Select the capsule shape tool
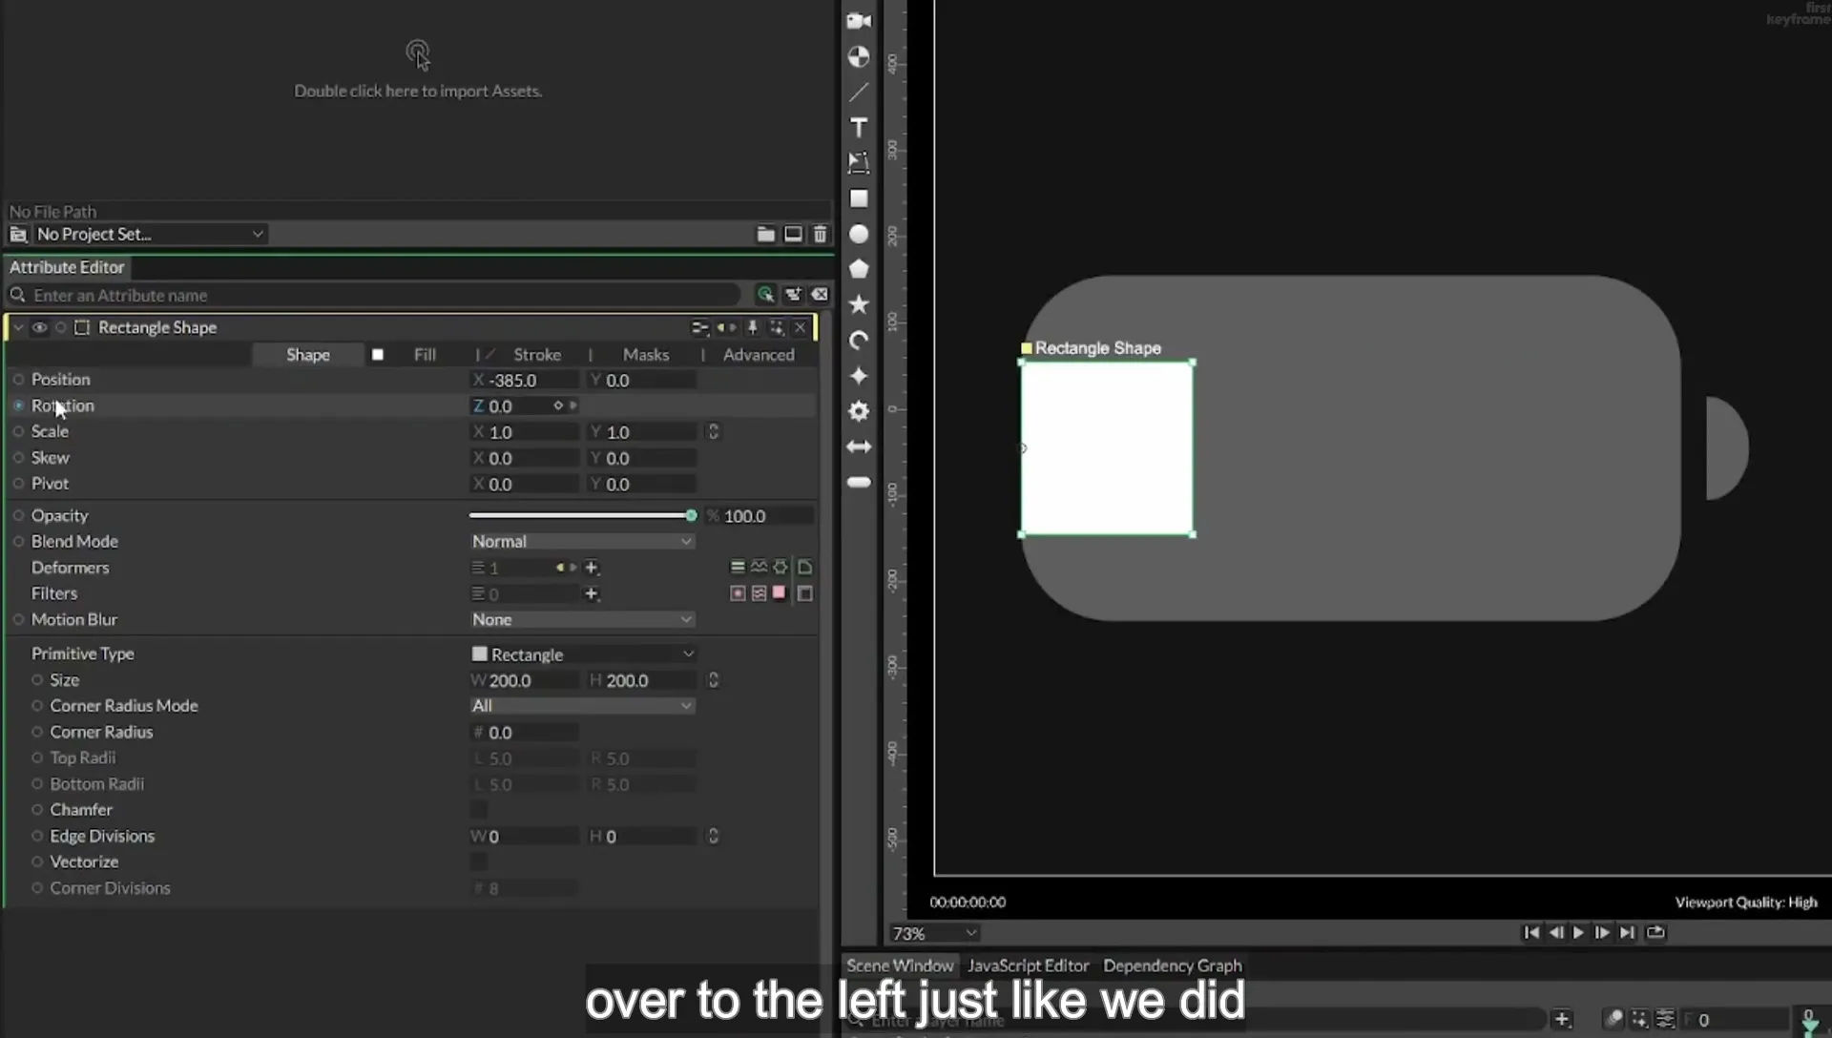 (x=859, y=482)
